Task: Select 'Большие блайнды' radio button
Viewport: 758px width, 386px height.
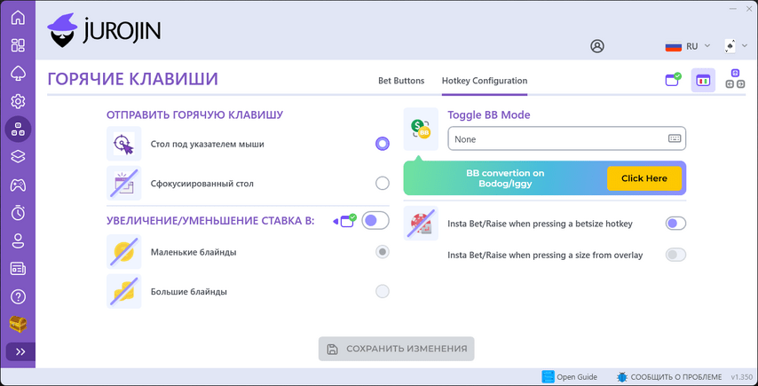Action: [x=383, y=291]
